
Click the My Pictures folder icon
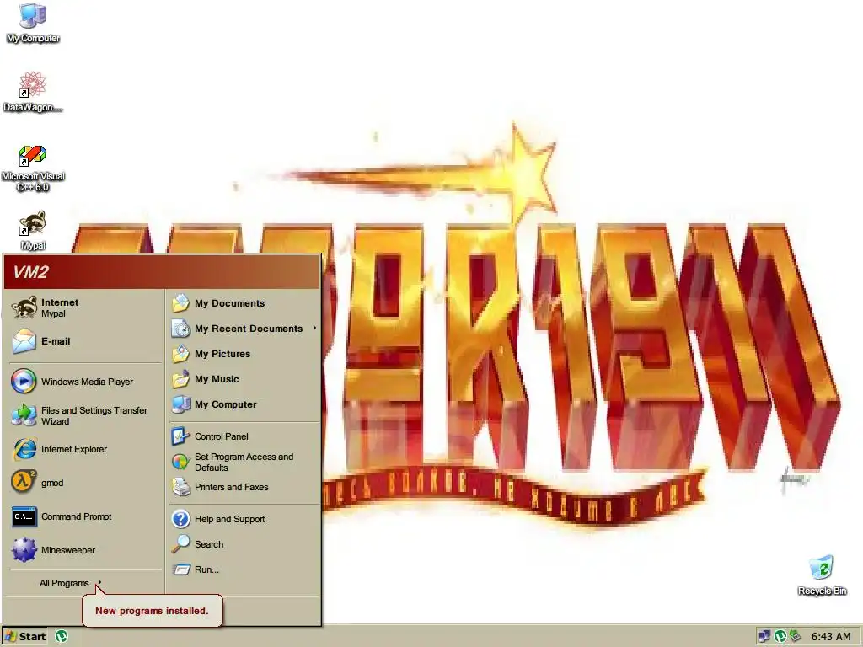[180, 354]
